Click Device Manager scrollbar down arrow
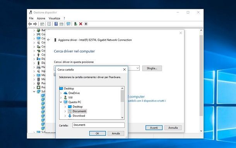Viewport: 236px width, 148px height. [x=201, y=131]
